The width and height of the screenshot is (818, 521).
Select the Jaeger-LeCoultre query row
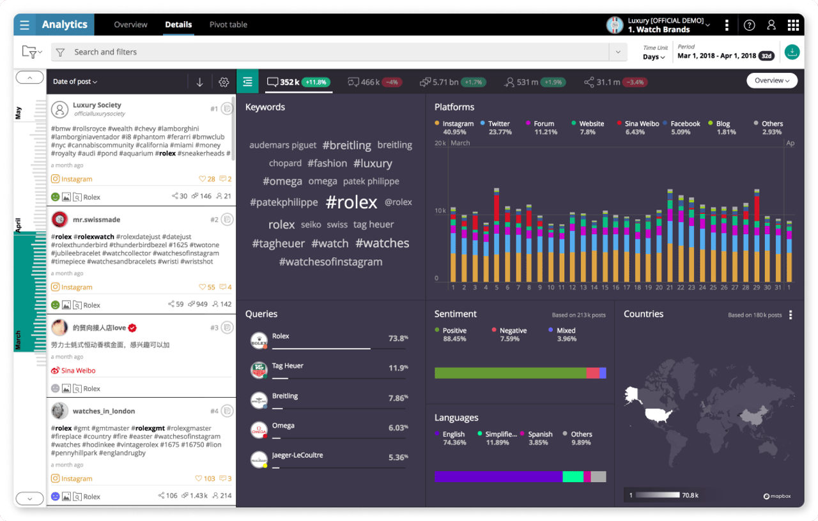tap(329, 460)
